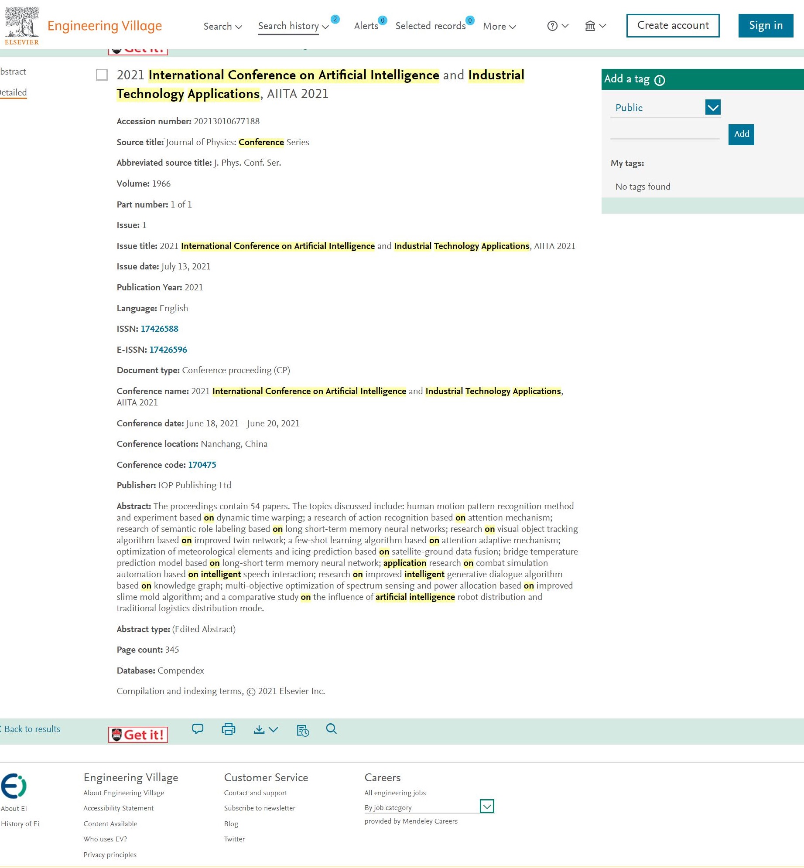Open the Public tag visibility dropdown
Screen dimensions: 804x868
(713, 107)
